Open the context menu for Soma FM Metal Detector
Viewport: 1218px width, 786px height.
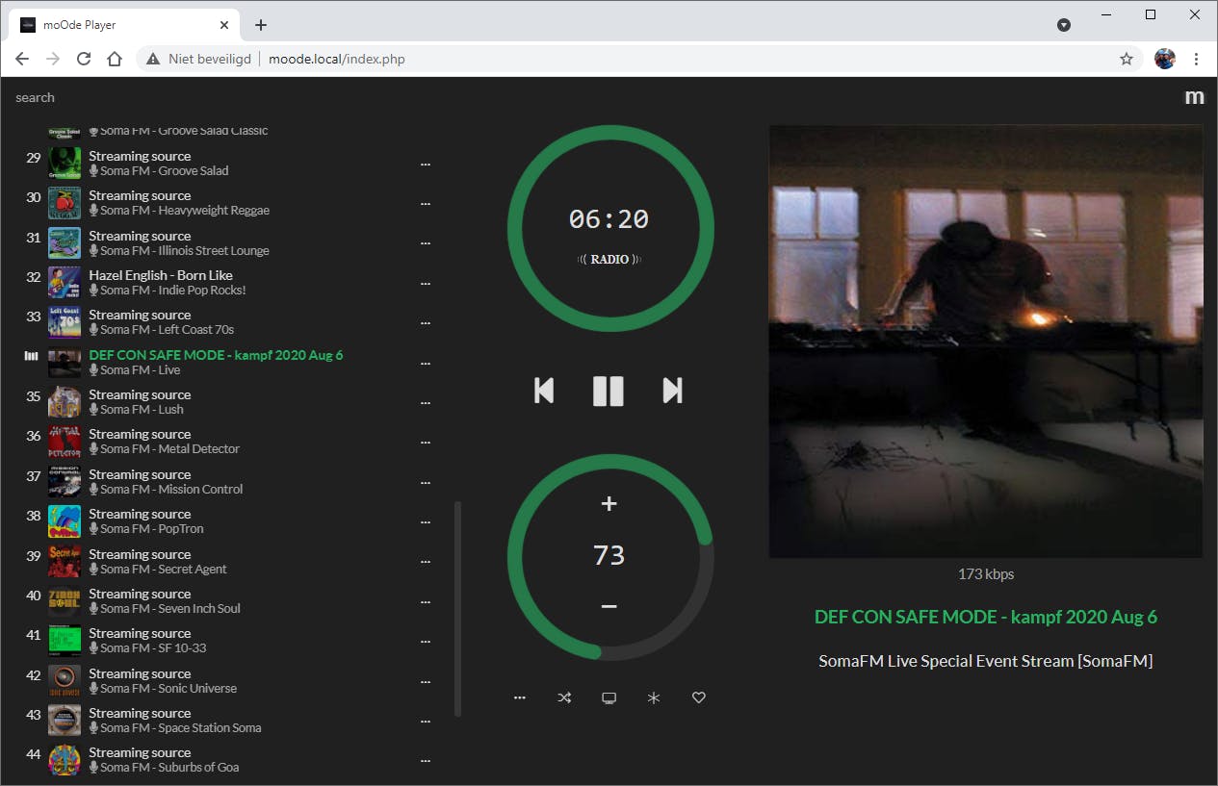point(425,441)
